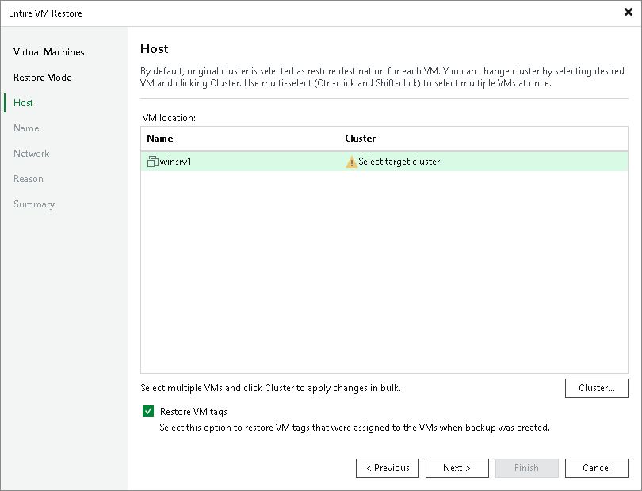Close the Entire VM Restore dialog
Viewport: 642px width, 491px height.
click(x=628, y=13)
